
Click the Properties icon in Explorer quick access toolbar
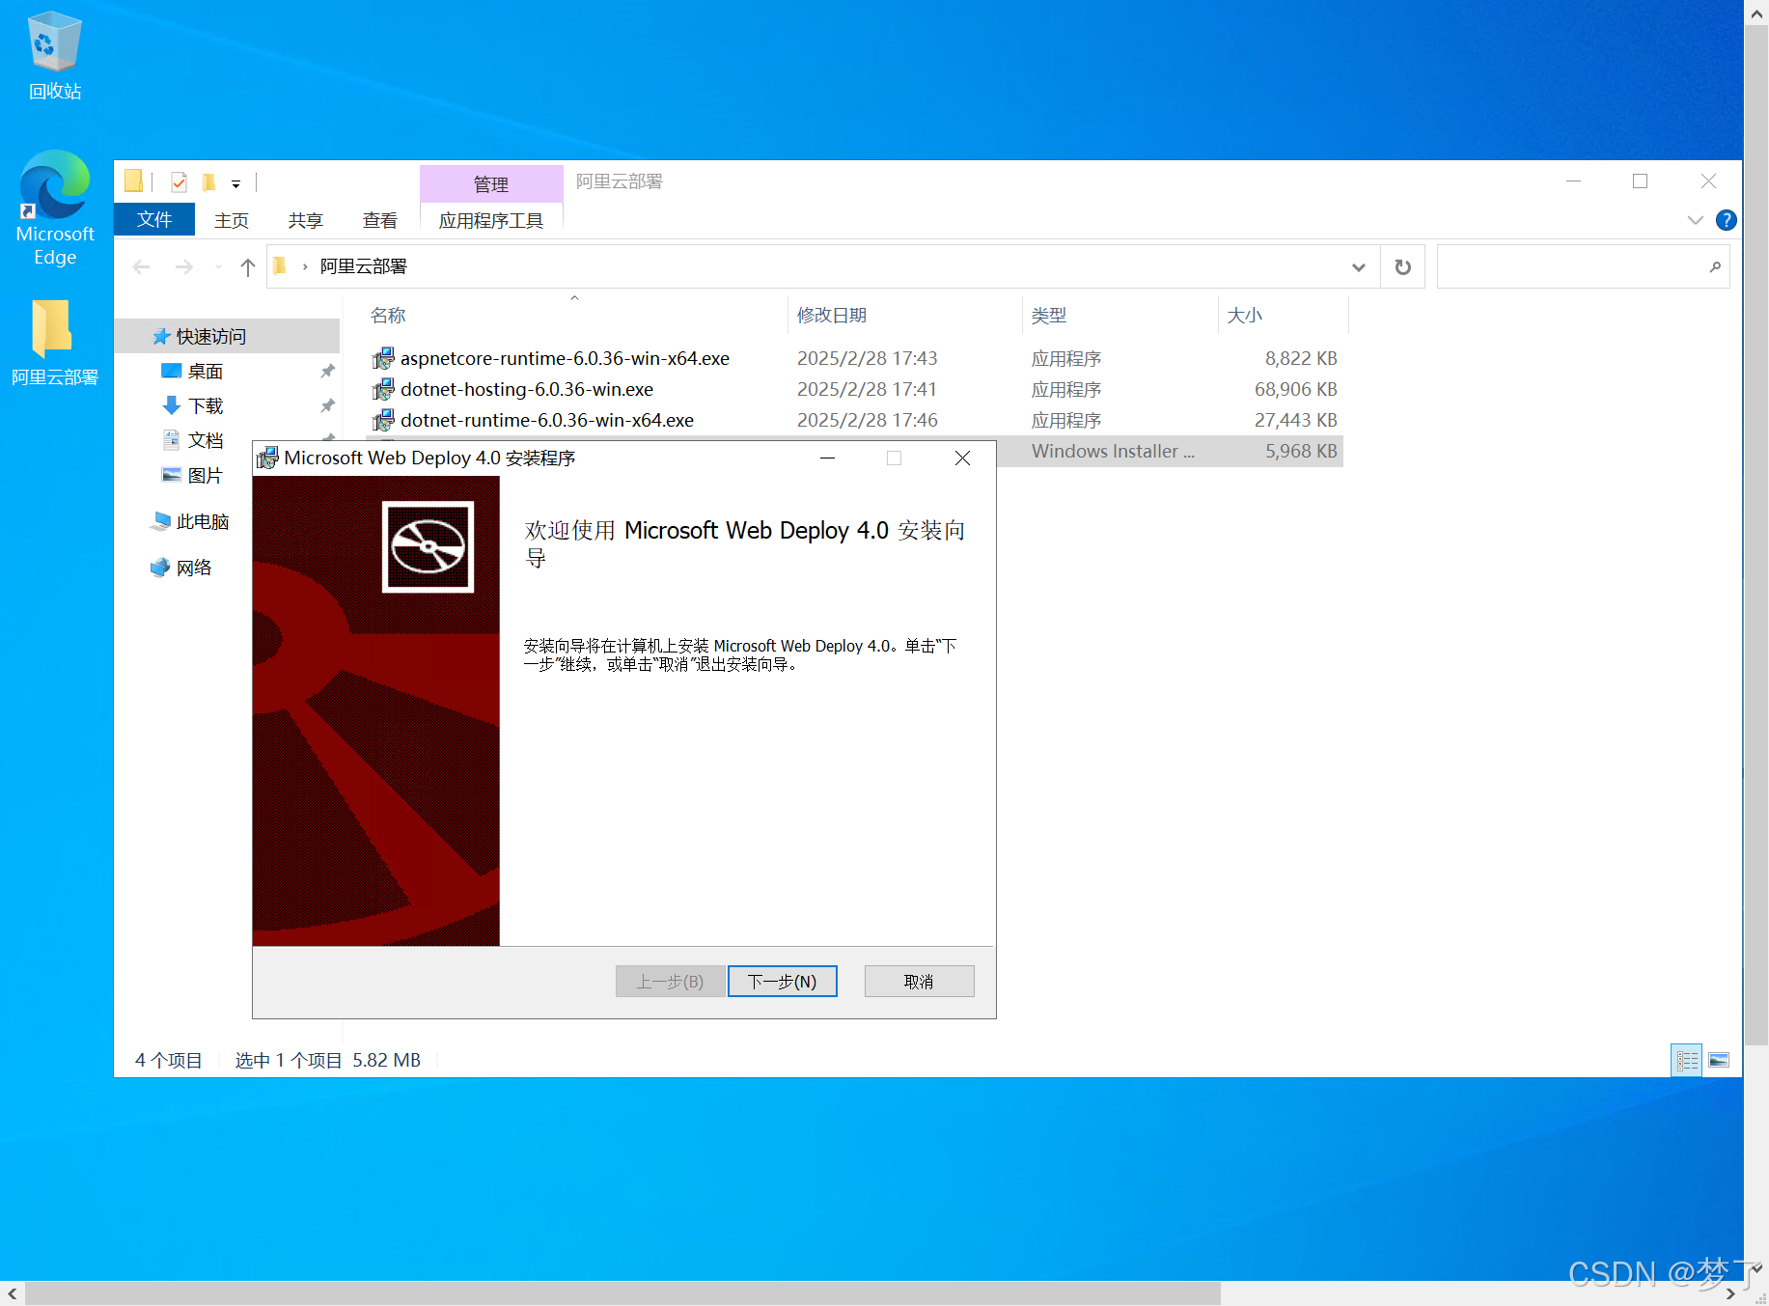tap(179, 181)
